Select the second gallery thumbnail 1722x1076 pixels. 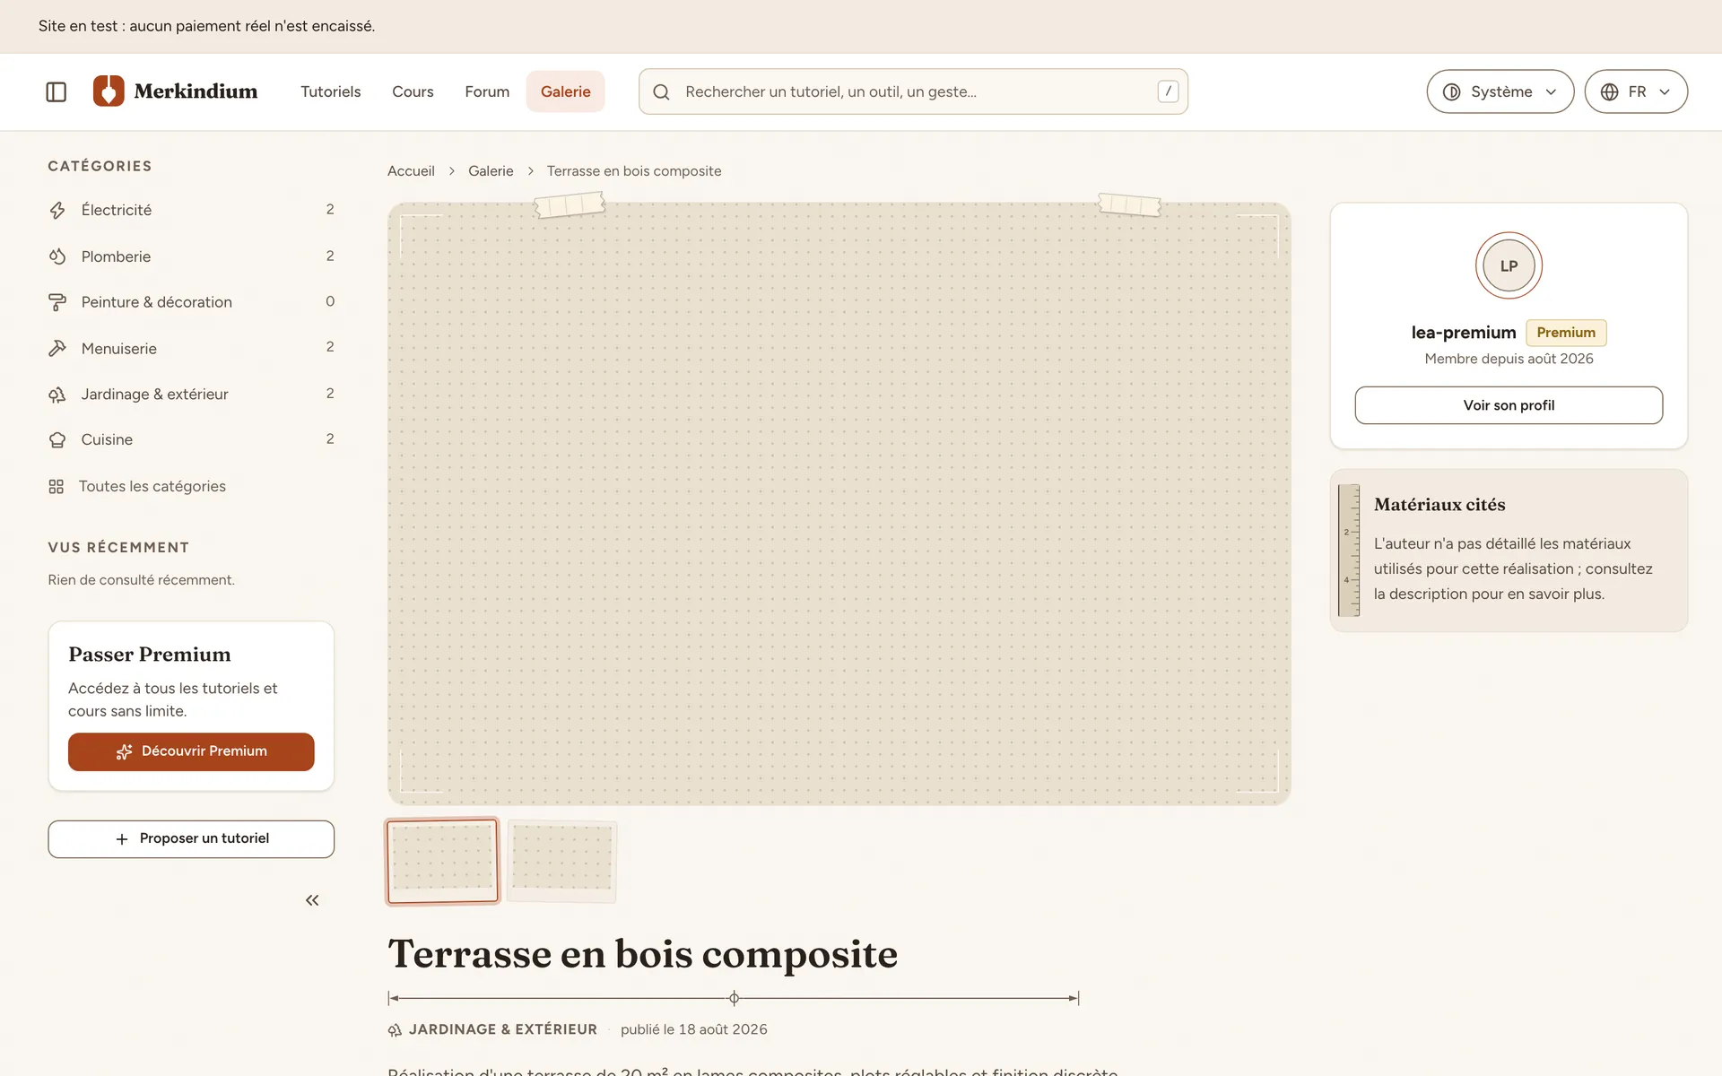[561, 861]
